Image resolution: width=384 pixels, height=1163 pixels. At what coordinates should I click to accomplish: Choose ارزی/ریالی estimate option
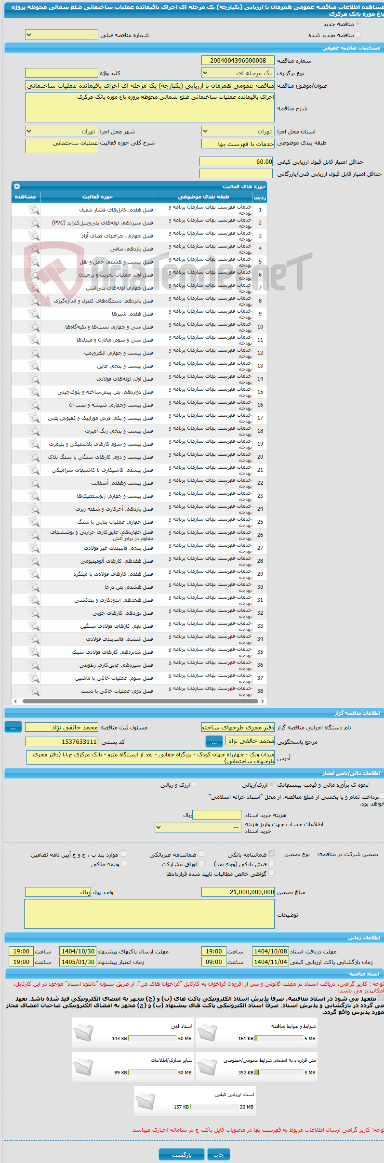pos(272,784)
